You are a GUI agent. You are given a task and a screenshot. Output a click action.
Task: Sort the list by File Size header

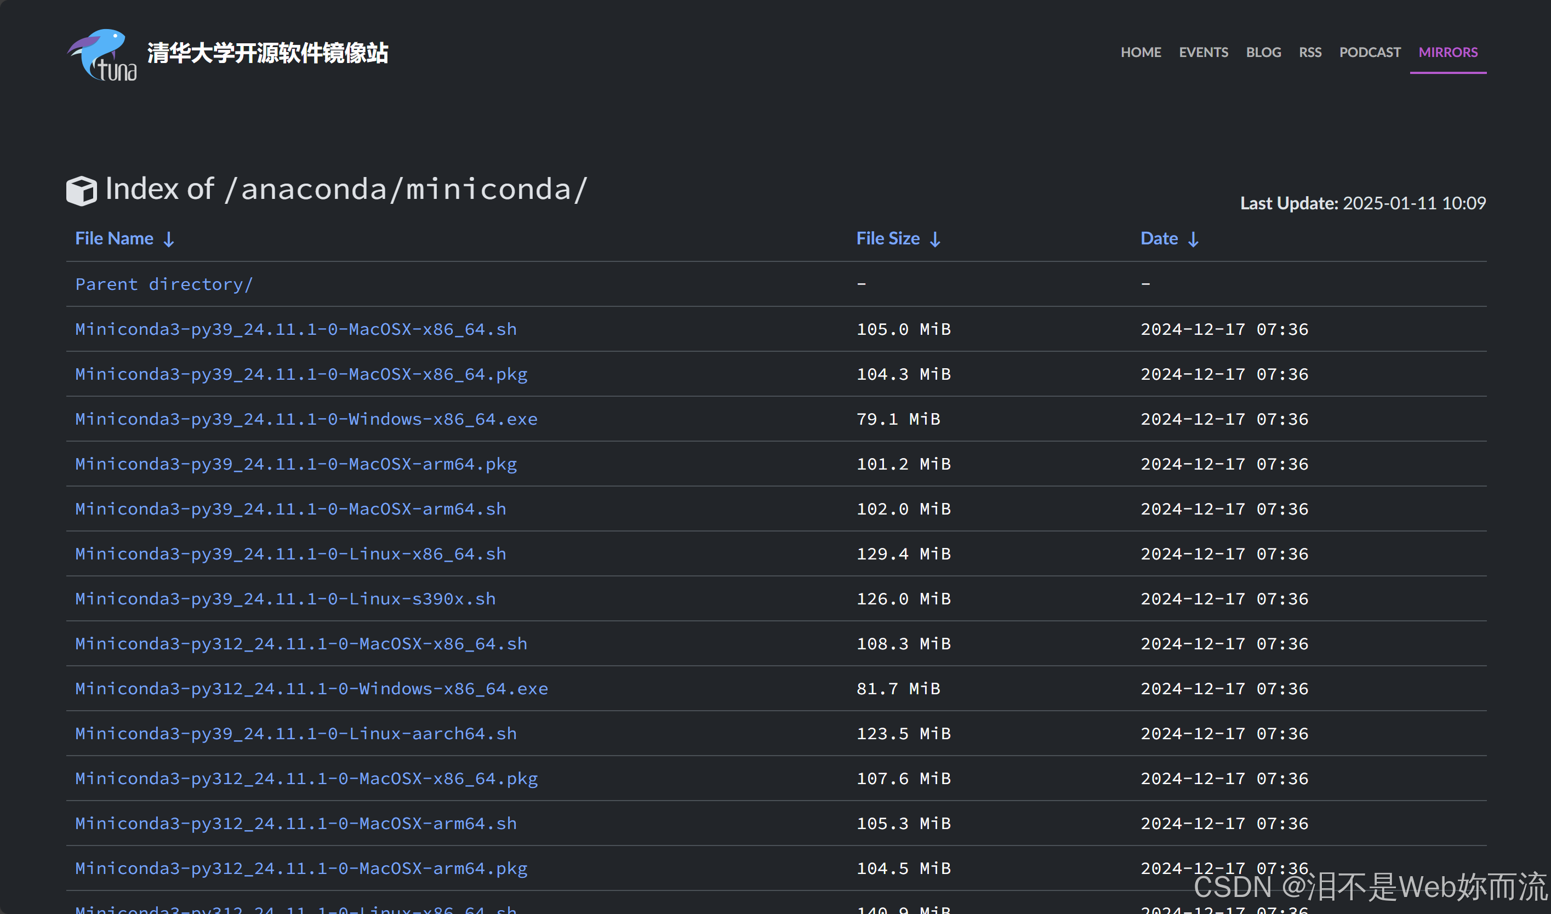[888, 239]
